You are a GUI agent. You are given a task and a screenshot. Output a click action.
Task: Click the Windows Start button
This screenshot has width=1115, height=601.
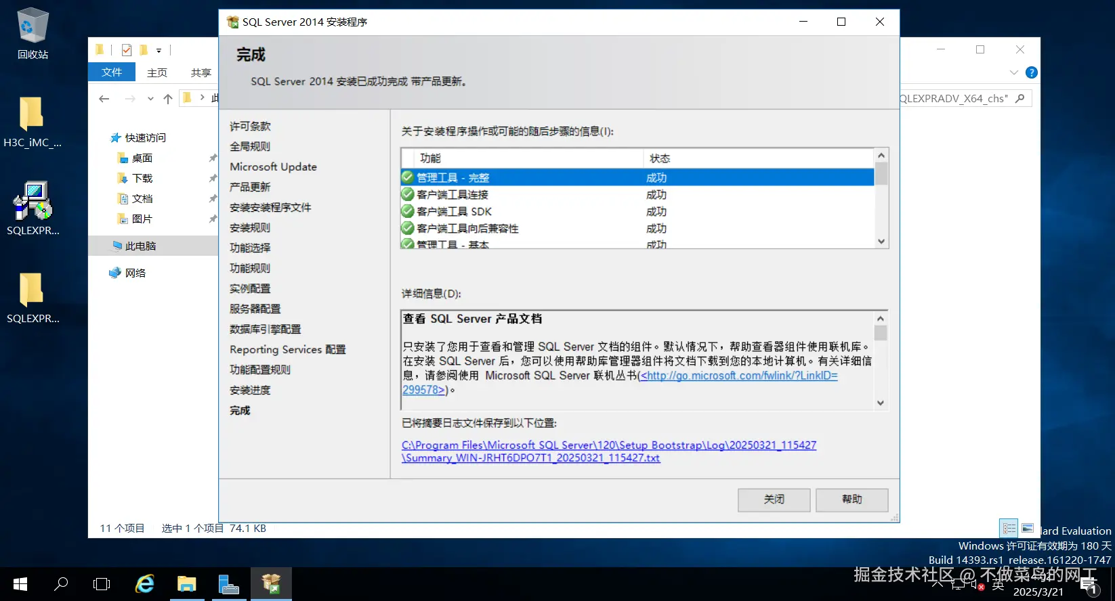(x=20, y=583)
